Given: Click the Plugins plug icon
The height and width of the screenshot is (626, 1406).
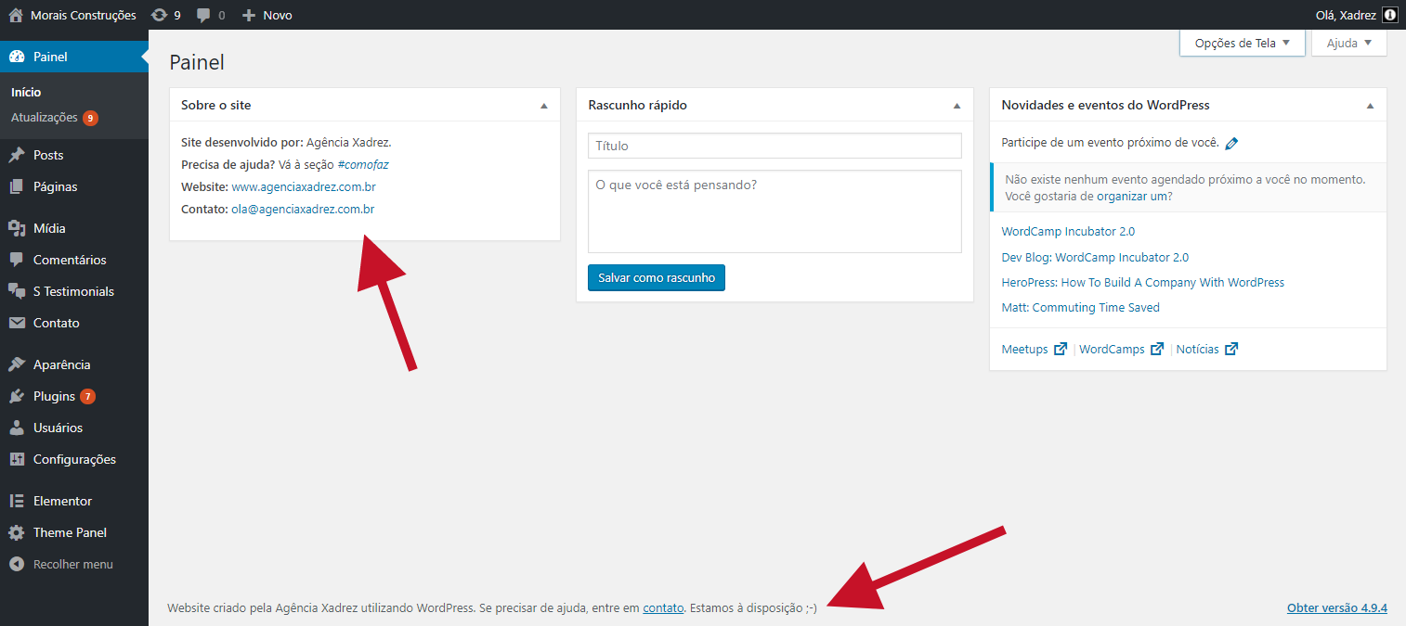Looking at the screenshot, I should (17, 396).
